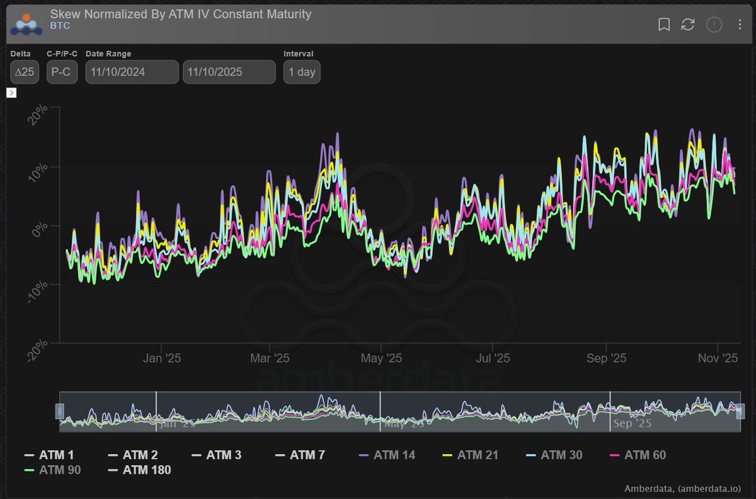Refresh the chart with the reload icon
This screenshot has width=756, height=499.
tap(688, 25)
